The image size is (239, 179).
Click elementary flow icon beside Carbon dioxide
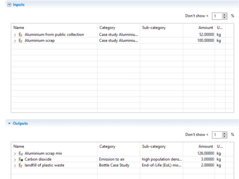pyautogui.click(x=21, y=159)
